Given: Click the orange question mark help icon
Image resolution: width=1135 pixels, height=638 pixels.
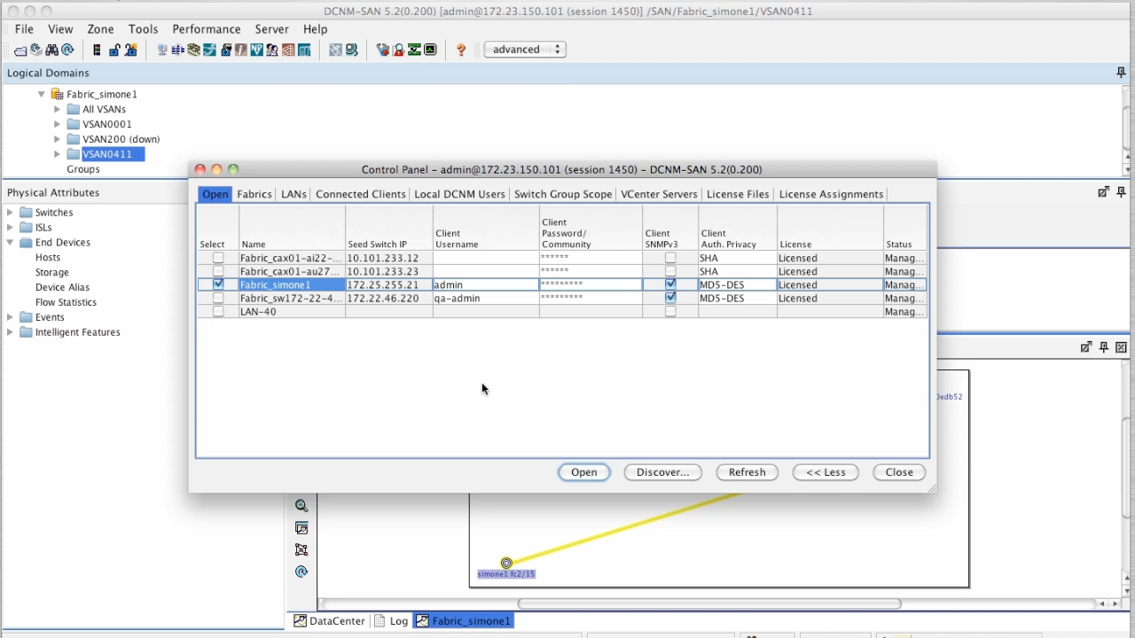Looking at the screenshot, I should [461, 50].
